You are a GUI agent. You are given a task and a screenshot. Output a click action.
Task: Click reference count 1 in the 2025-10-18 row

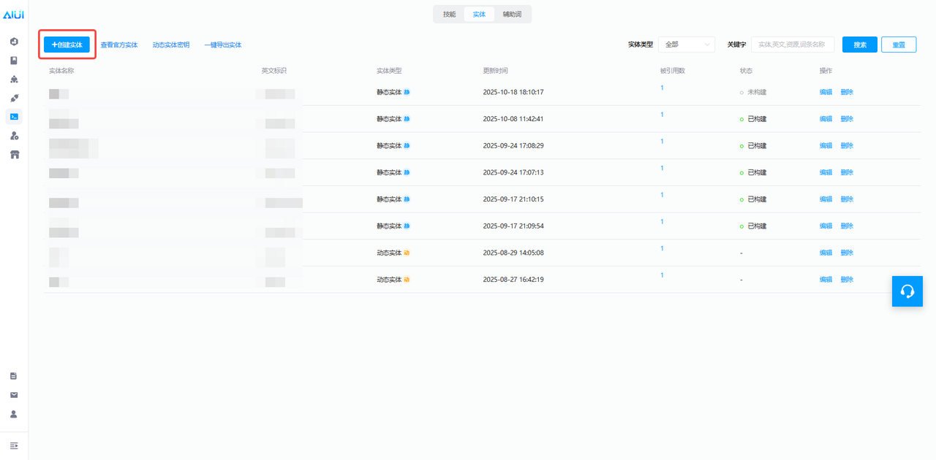tap(662, 88)
